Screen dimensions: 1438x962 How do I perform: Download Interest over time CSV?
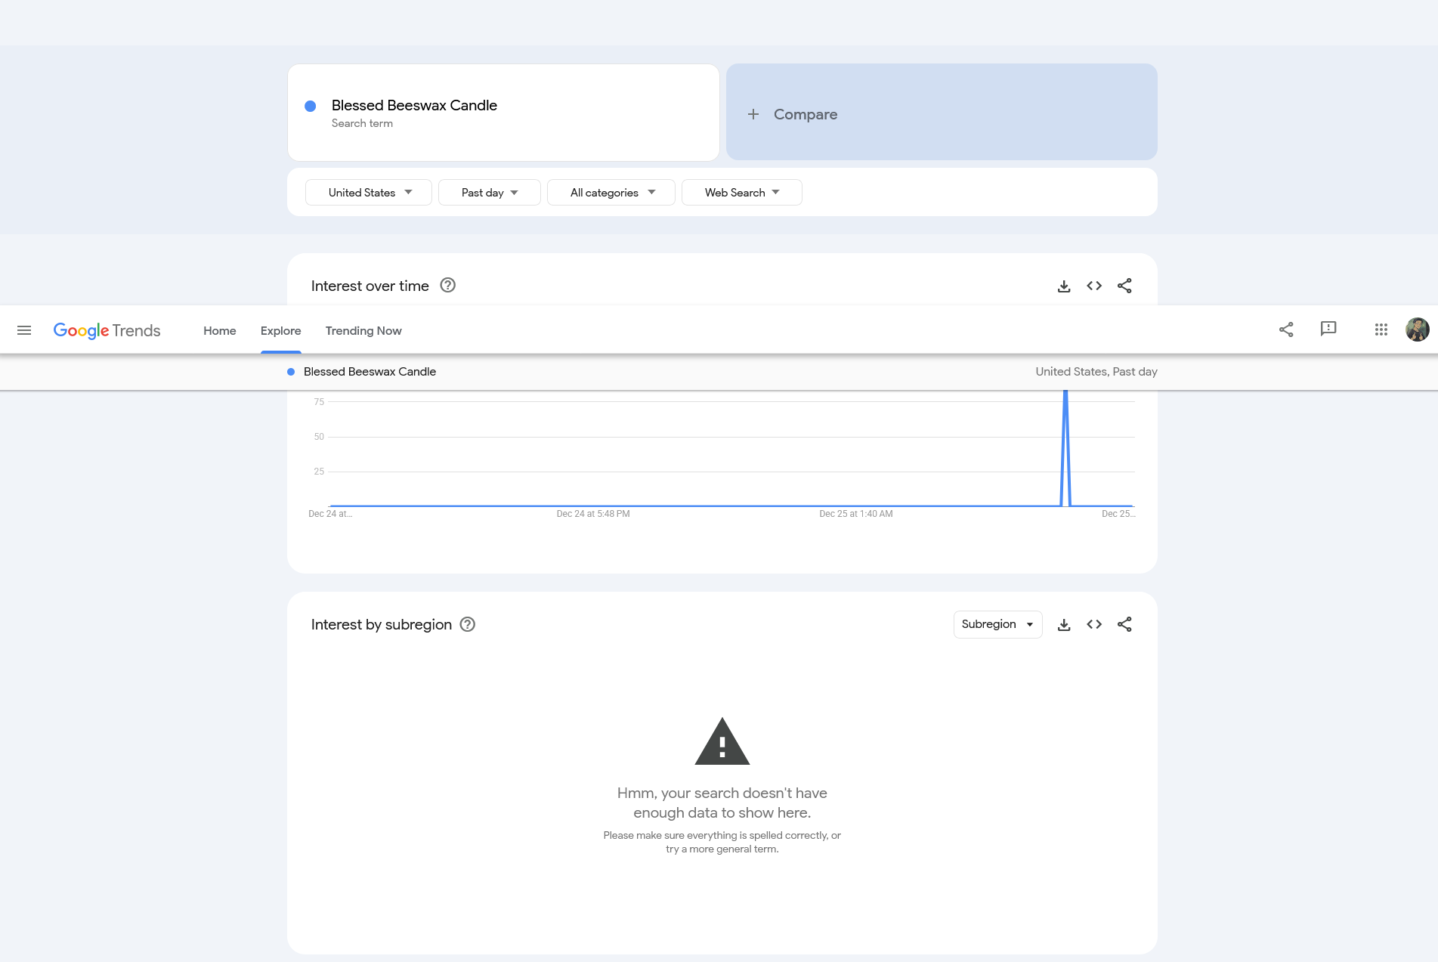(x=1064, y=286)
